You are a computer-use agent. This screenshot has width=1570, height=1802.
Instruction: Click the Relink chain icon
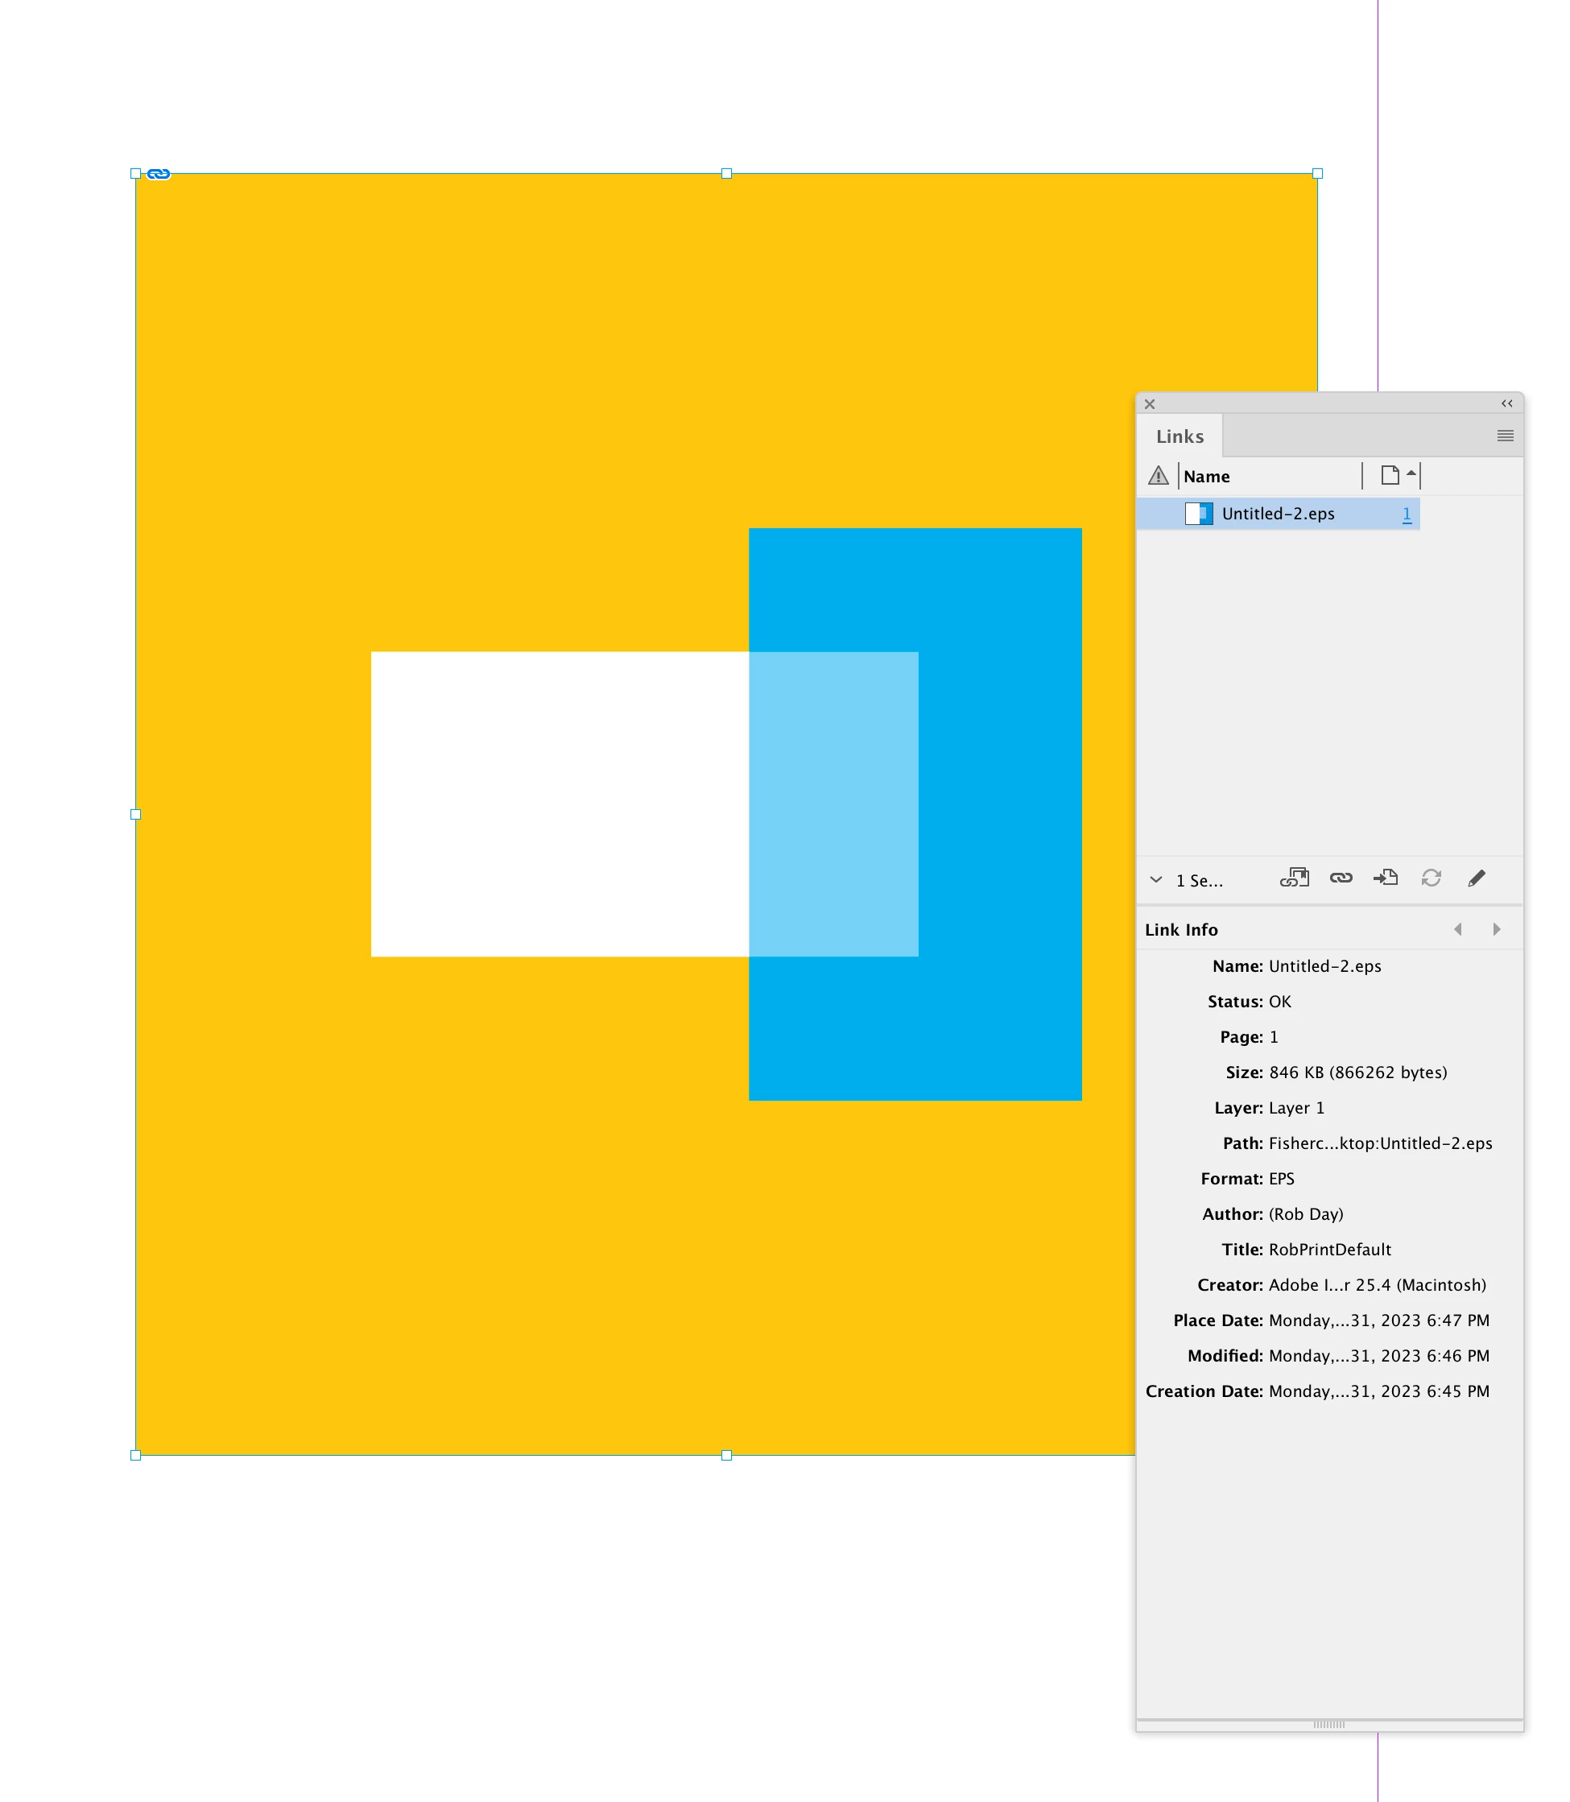point(1341,878)
